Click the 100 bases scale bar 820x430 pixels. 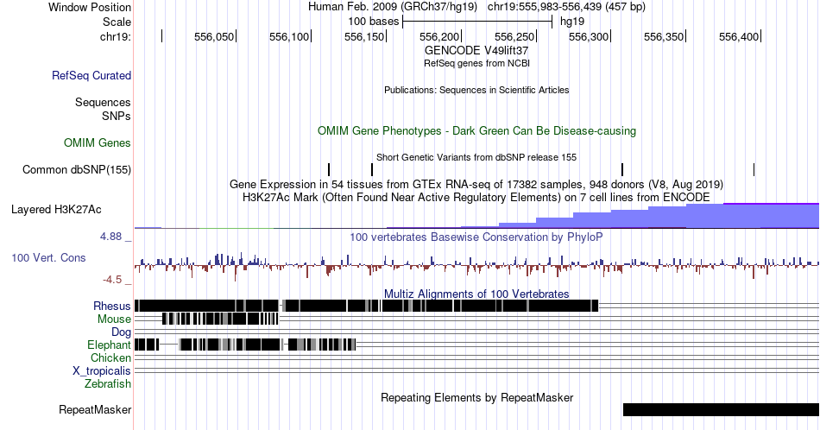[x=477, y=22]
